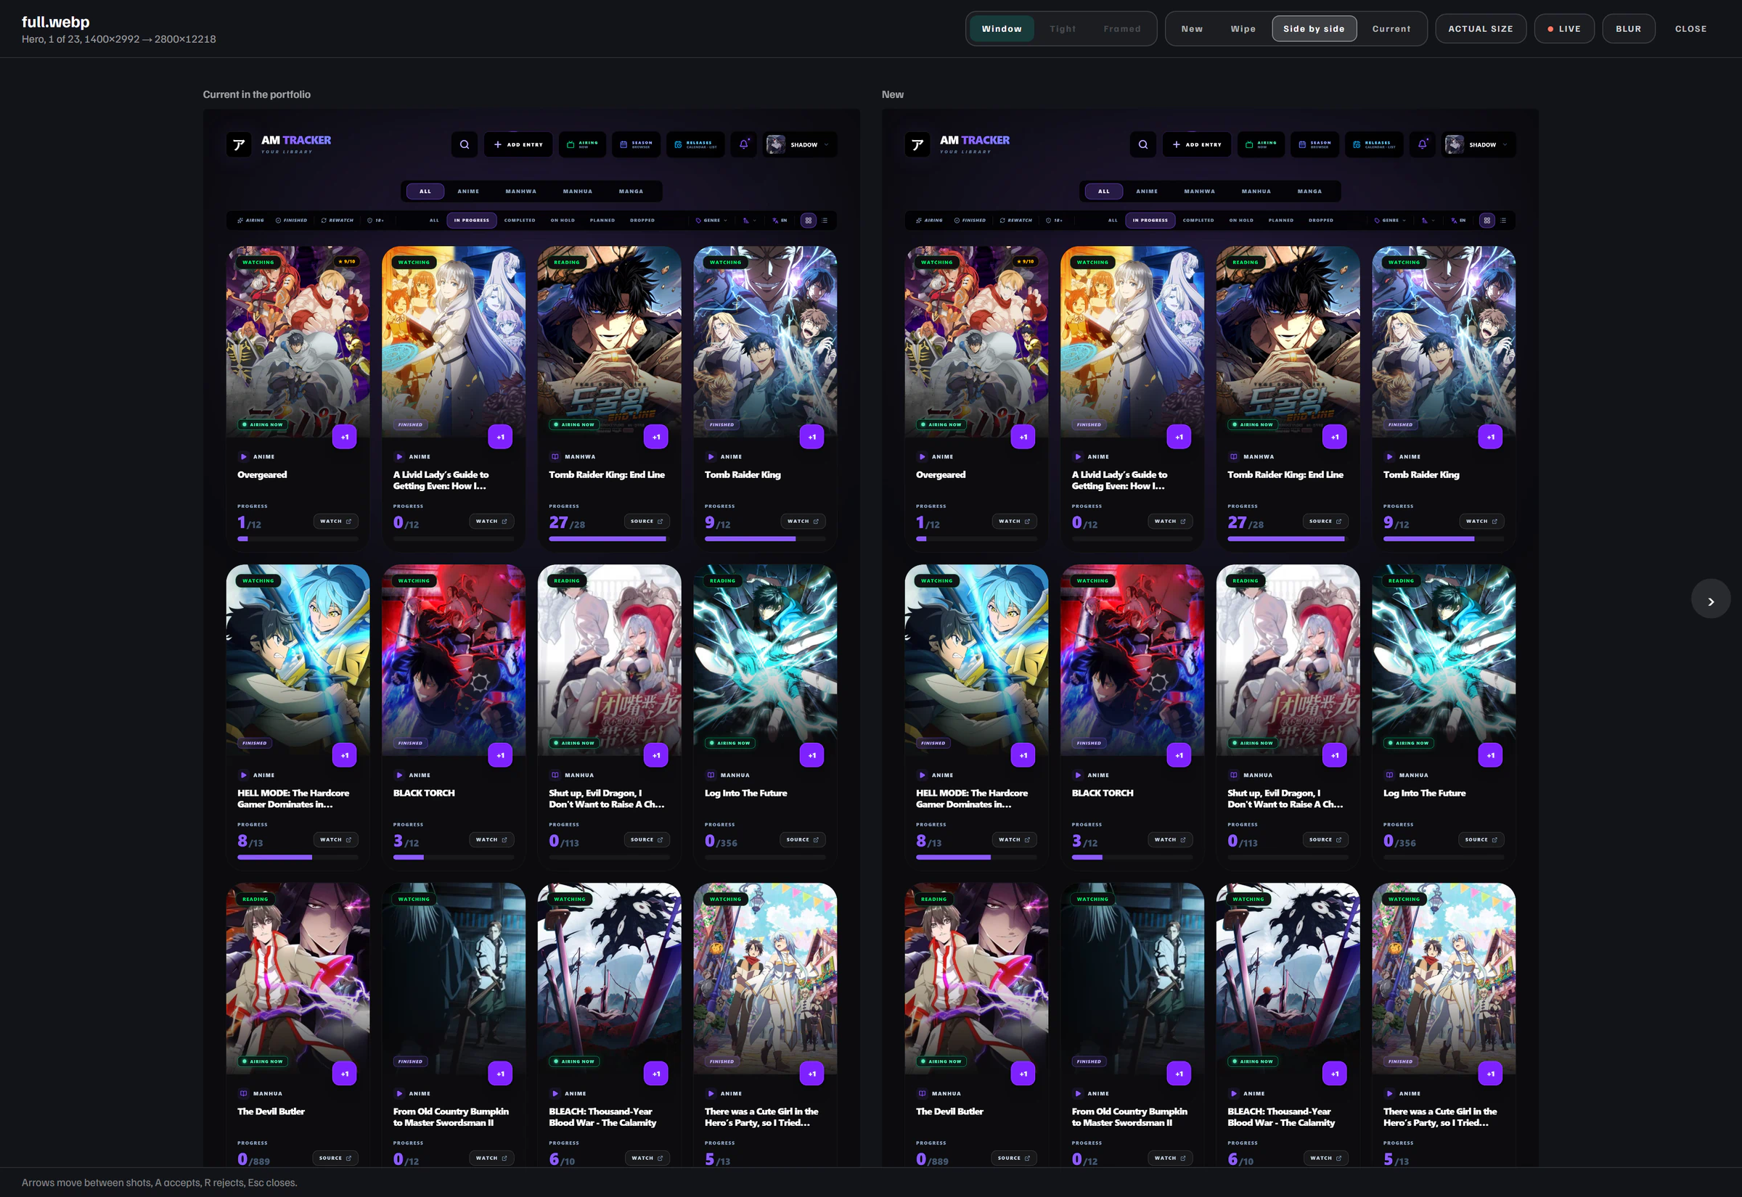This screenshot has height=1197, width=1742.
Task: Expand the Genre dropdown in the Current panel
Action: 711,221
